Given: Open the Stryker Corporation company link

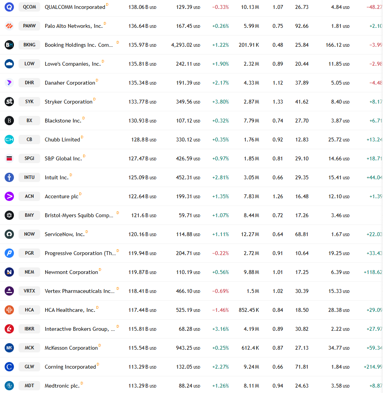Looking at the screenshot, I should click(68, 102).
